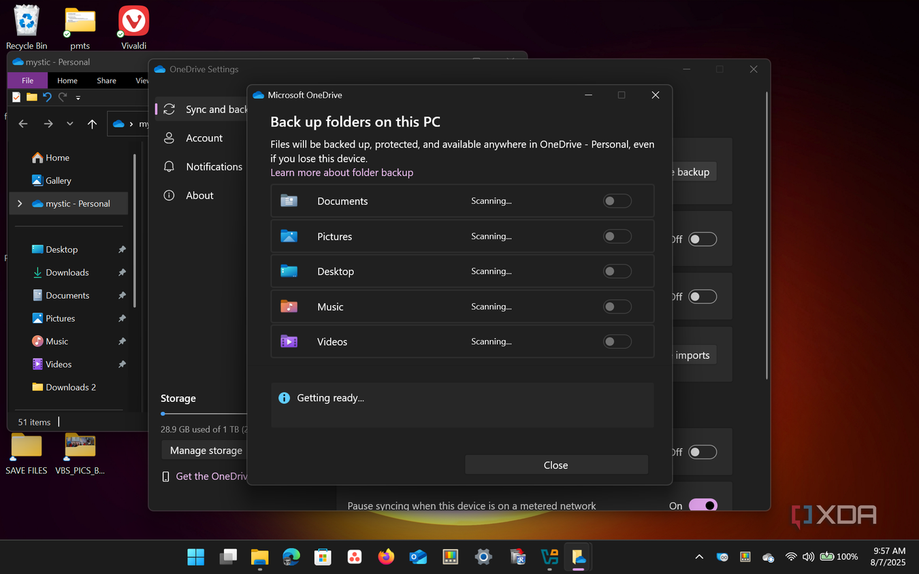Image resolution: width=919 pixels, height=574 pixels.
Task: Click Gallery in Explorer navigation pane
Action: tap(59, 180)
